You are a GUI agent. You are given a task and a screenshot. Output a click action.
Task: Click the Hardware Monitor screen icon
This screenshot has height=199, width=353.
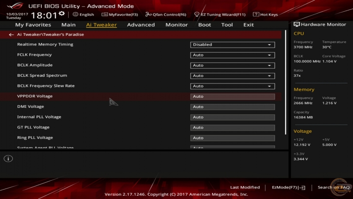click(x=297, y=24)
